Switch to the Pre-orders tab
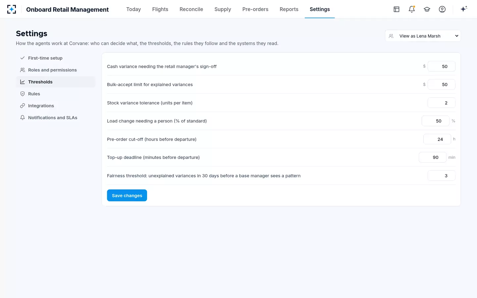Viewport: 477px width, 298px height. 255,9
